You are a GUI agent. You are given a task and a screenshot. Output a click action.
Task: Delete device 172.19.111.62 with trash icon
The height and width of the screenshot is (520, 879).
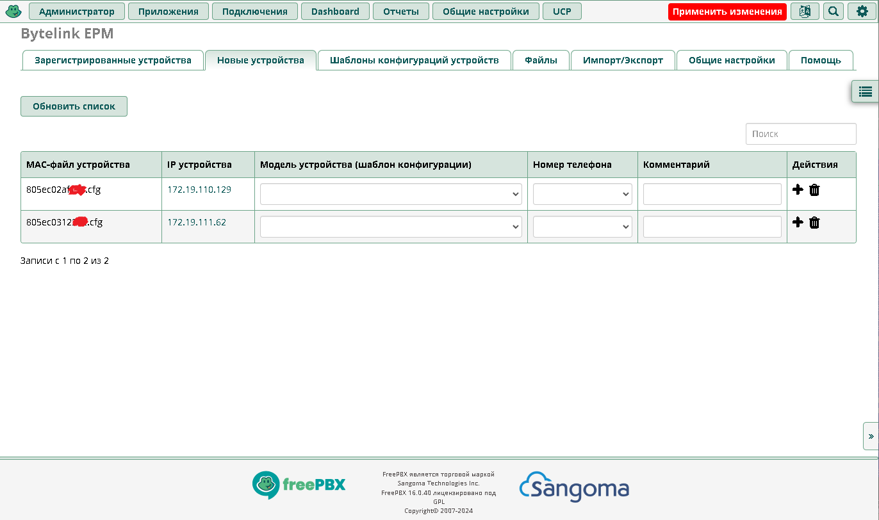(x=814, y=222)
